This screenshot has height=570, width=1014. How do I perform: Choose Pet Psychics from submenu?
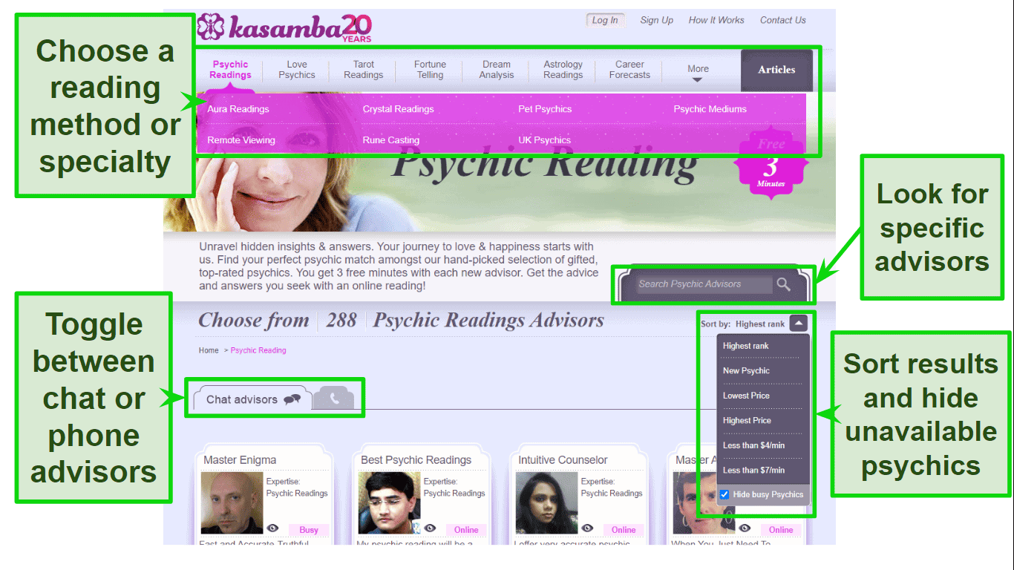click(x=545, y=109)
